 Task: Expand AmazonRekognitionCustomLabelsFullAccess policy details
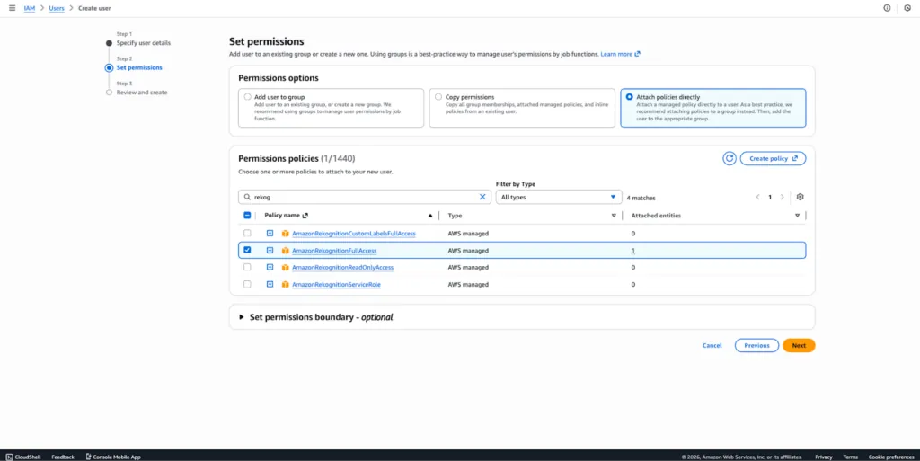(x=270, y=234)
